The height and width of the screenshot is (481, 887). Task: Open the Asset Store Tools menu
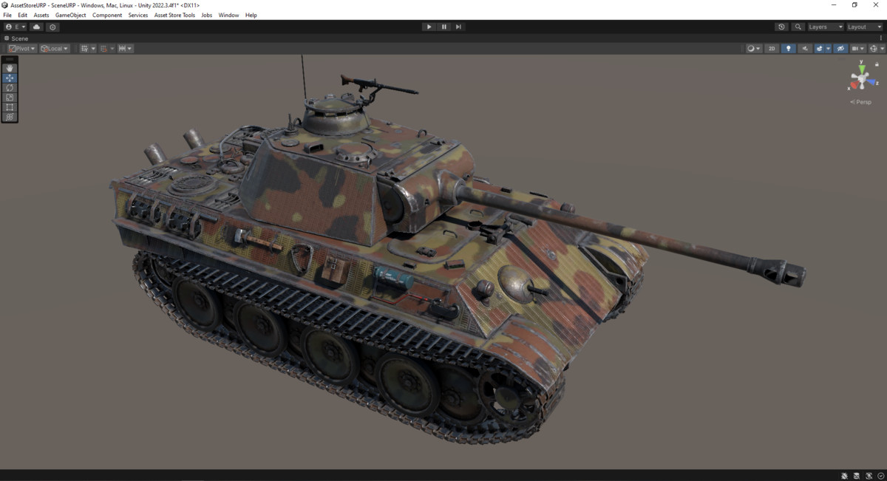tap(174, 14)
